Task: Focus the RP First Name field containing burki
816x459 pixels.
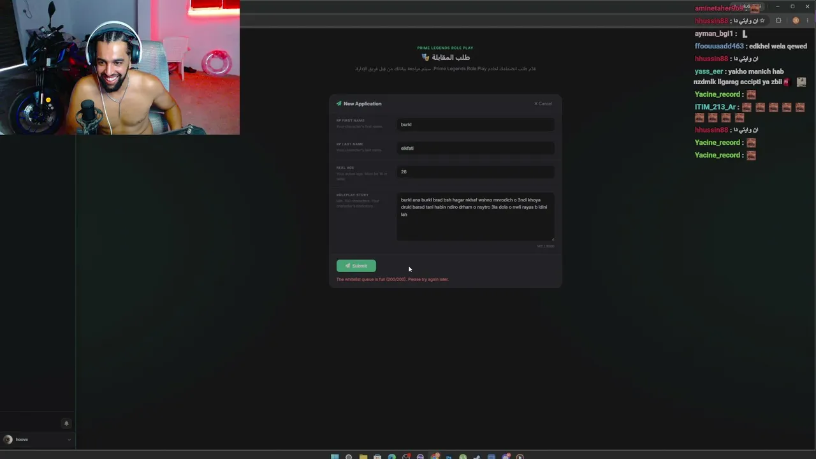Action: [x=476, y=124]
